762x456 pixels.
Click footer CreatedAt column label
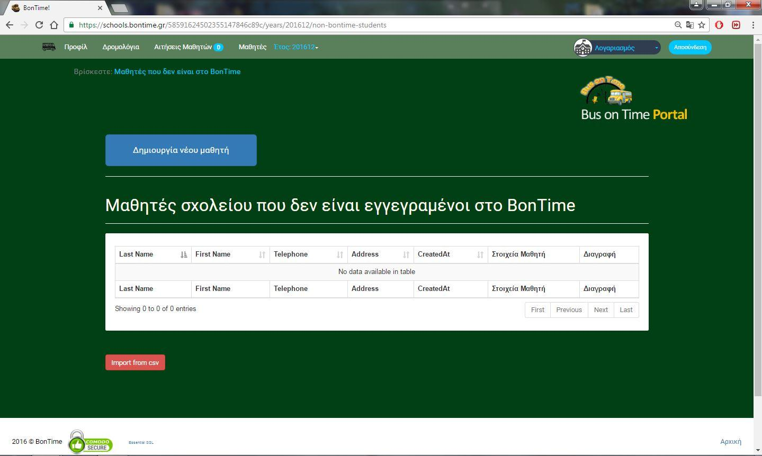(434, 289)
